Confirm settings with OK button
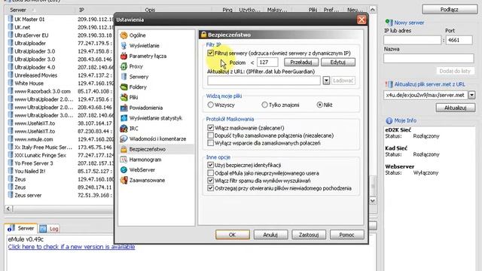This screenshot has width=482, height=271. [233, 235]
